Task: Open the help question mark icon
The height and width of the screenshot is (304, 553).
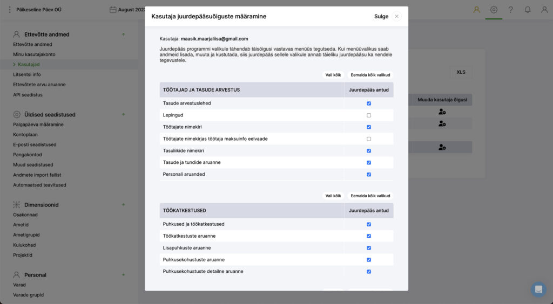Action: 510,10
